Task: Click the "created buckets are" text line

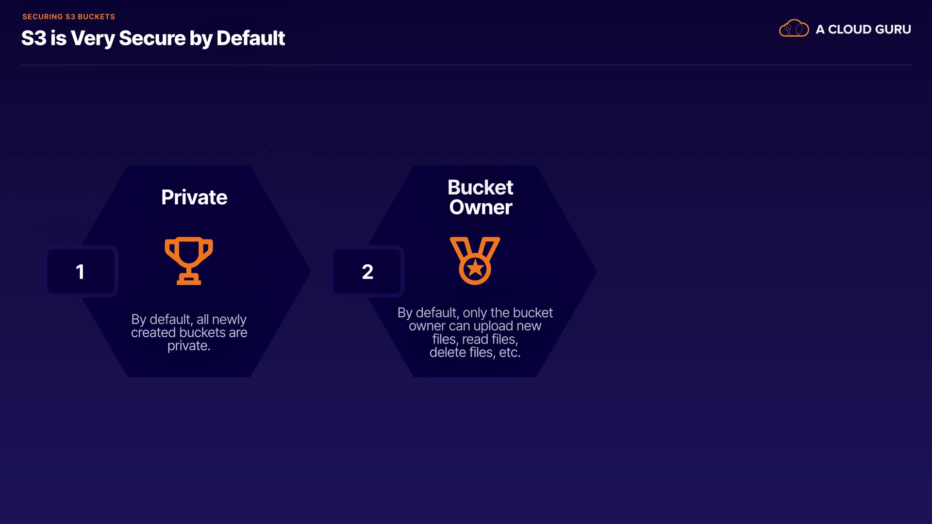Action: point(189,332)
